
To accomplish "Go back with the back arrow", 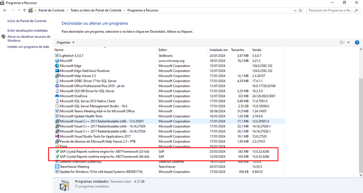I will coord(5,10).
